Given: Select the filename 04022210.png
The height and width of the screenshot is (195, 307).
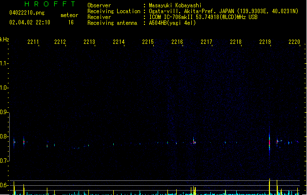Looking at the screenshot, I should point(27,13).
